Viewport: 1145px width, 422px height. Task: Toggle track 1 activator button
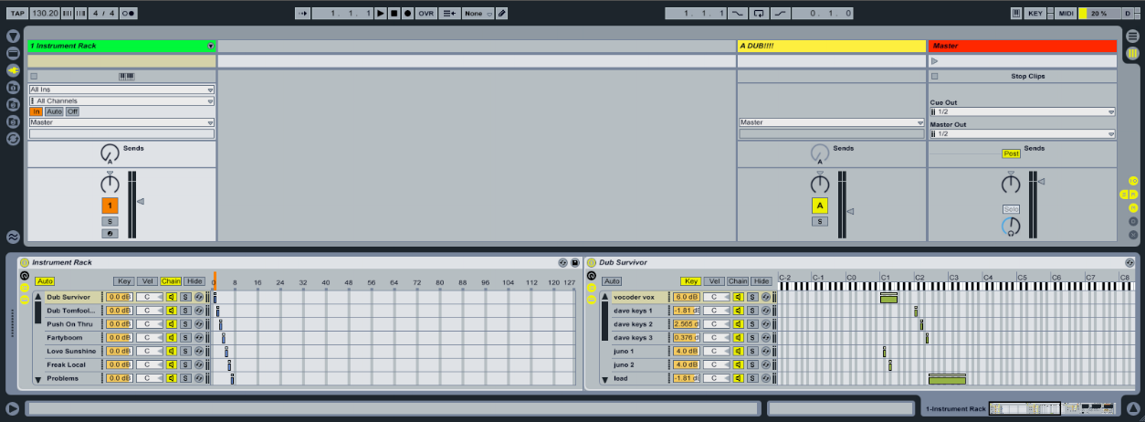tap(110, 206)
